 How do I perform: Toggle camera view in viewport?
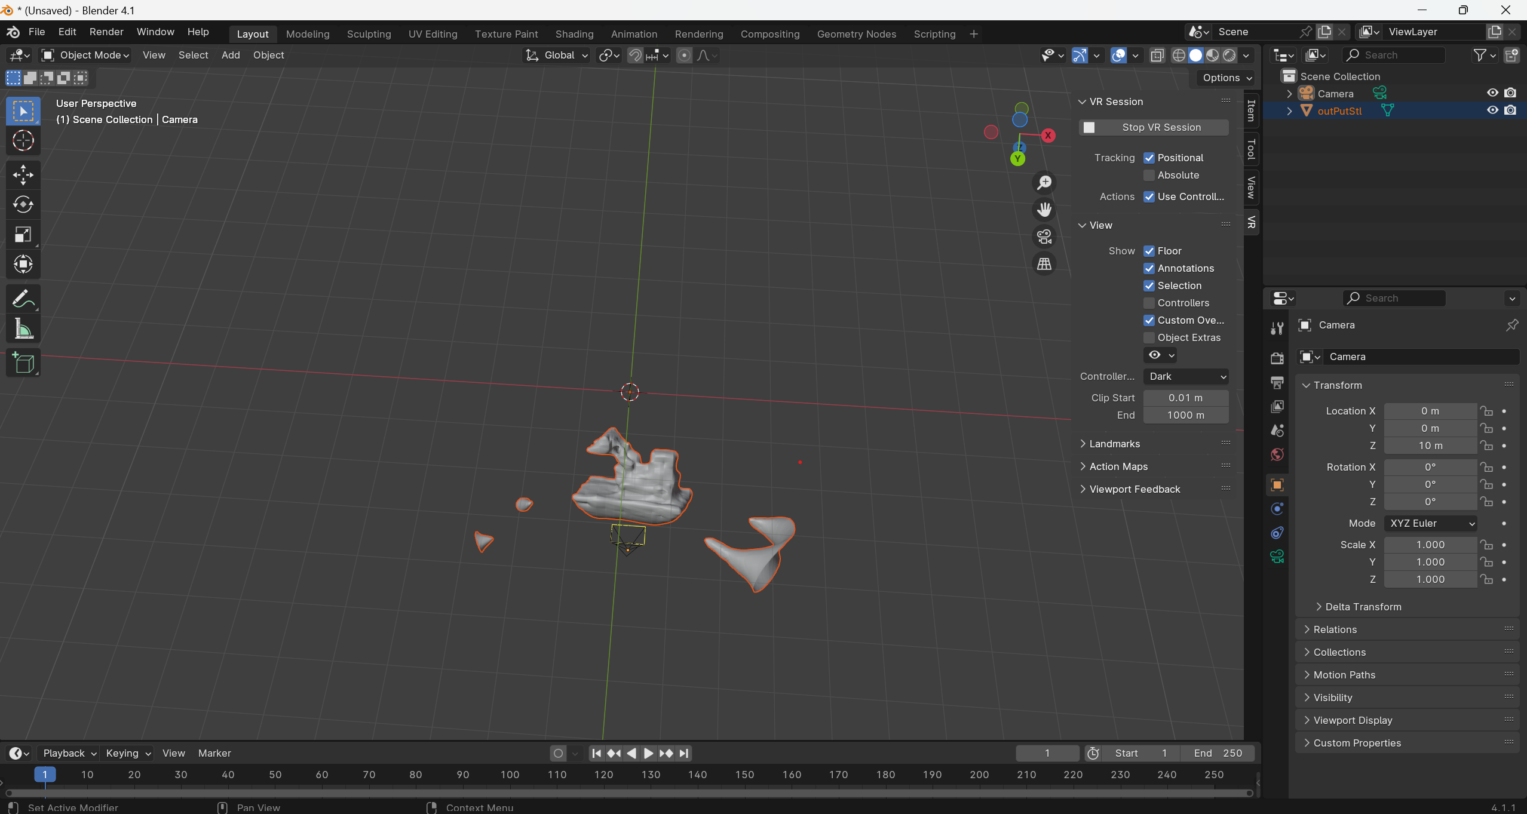tap(1044, 236)
